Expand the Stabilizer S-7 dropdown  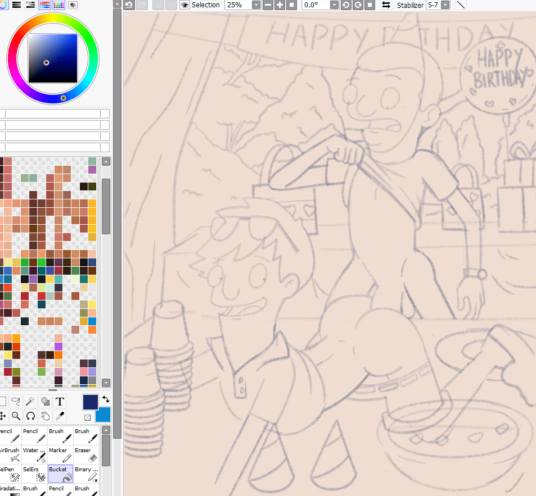445,5
